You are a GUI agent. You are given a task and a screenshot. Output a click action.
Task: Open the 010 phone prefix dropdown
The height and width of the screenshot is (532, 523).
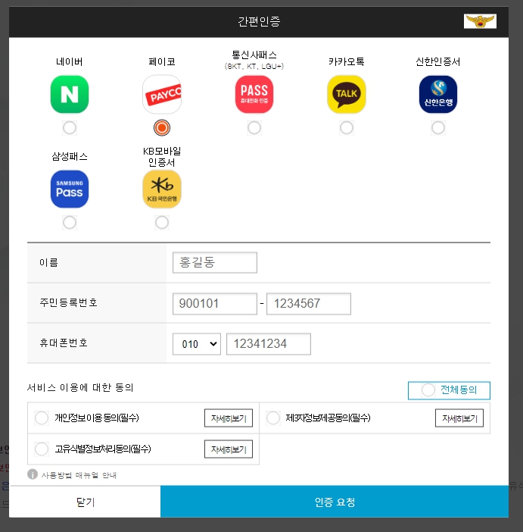tap(197, 344)
